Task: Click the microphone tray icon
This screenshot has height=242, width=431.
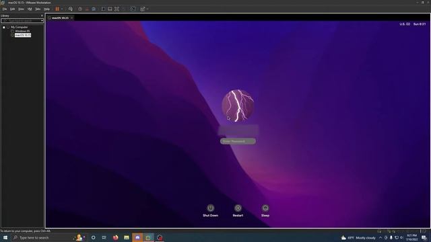Action: click(x=391, y=238)
